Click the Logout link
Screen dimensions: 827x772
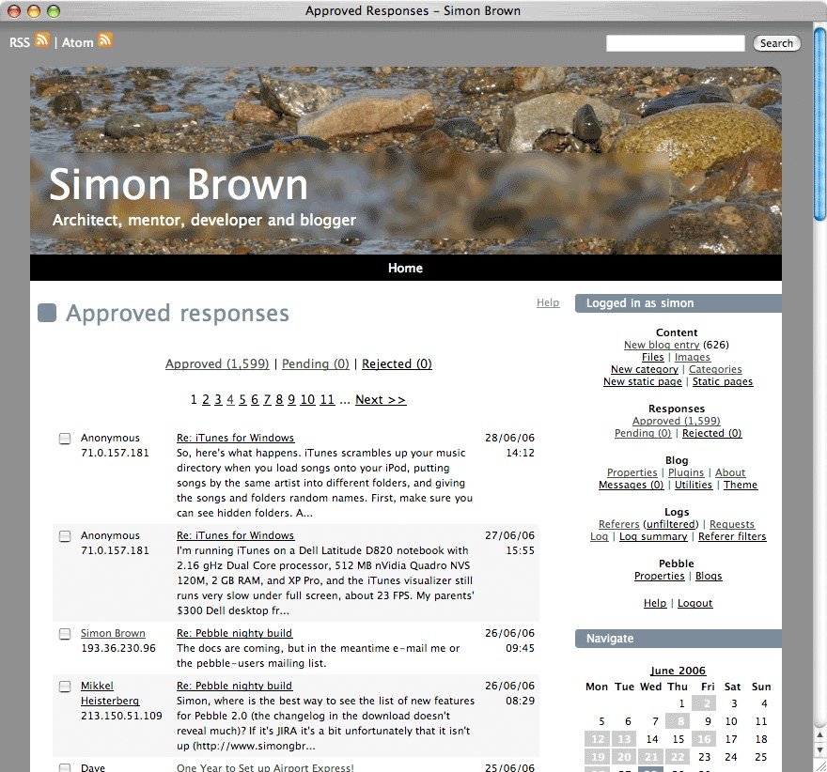coord(694,602)
